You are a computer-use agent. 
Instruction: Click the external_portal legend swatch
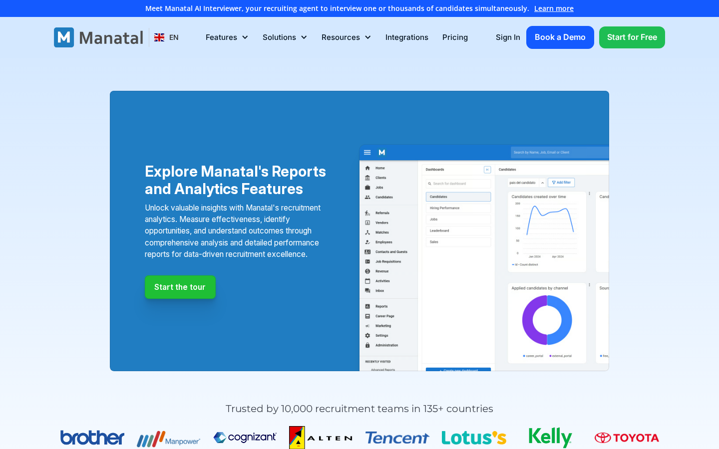[550, 356]
